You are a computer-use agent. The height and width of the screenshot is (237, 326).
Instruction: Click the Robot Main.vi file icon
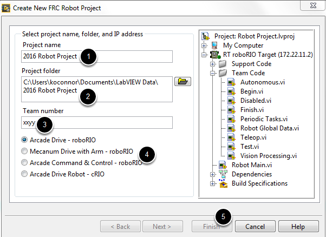click(x=223, y=165)
